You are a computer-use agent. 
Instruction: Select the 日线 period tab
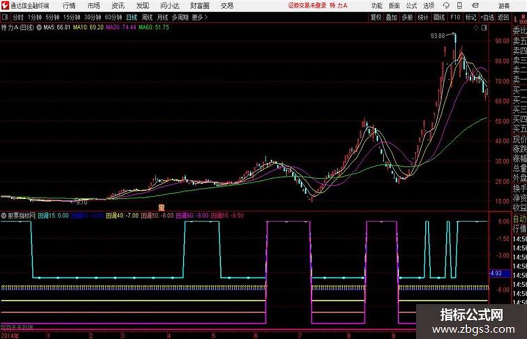[132, 17]
